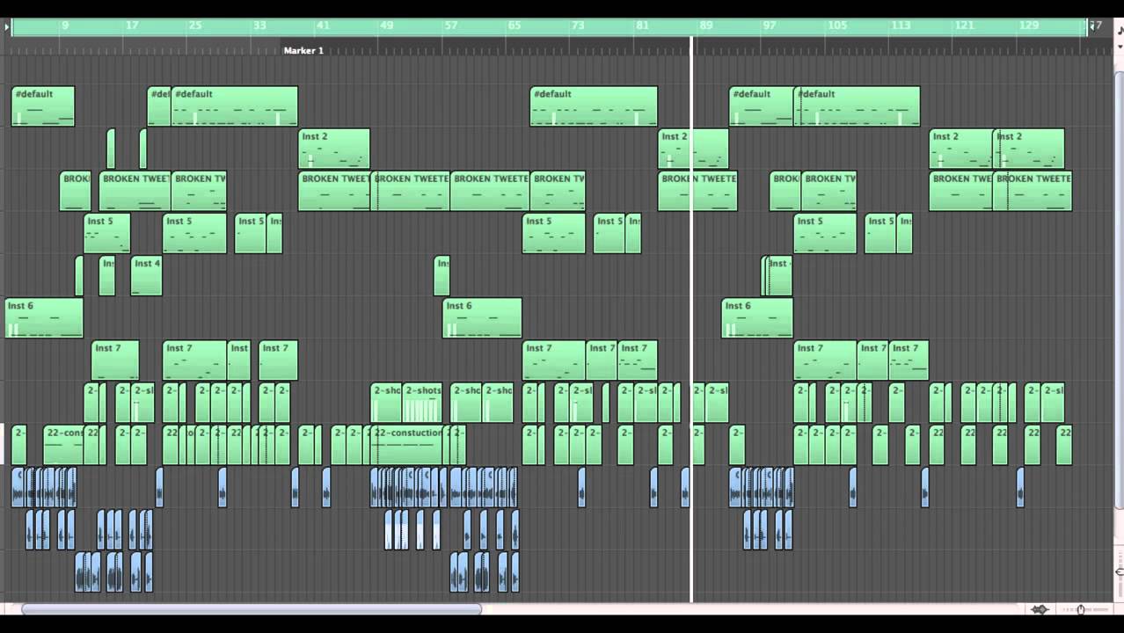
Task: Select the leftmost Inst 5 region
Action: point(107,233)
